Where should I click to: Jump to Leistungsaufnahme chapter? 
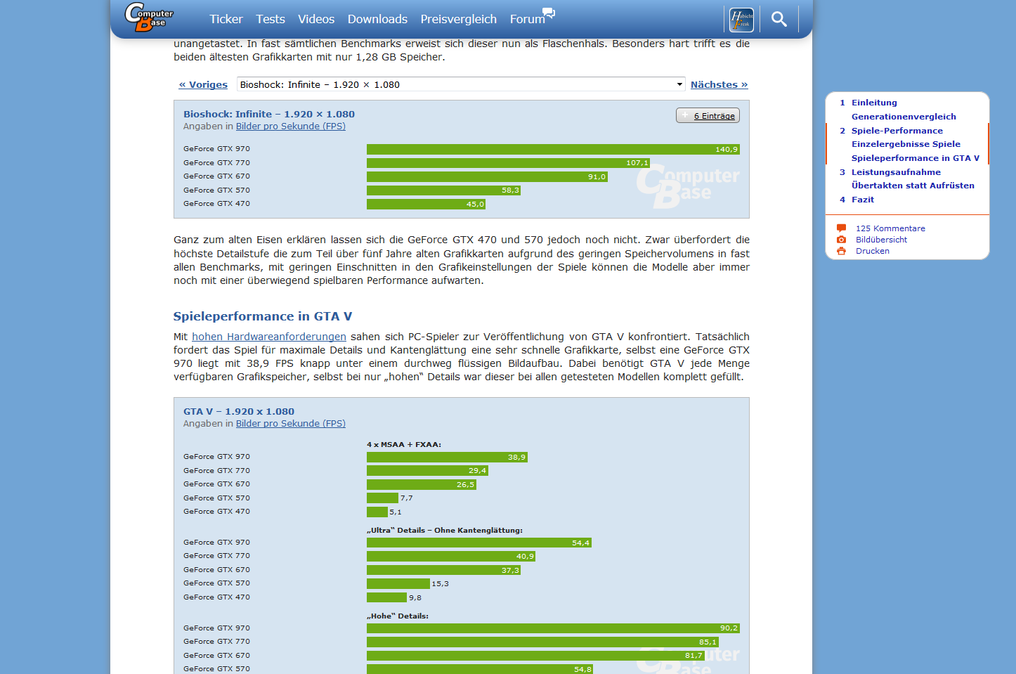896,172
